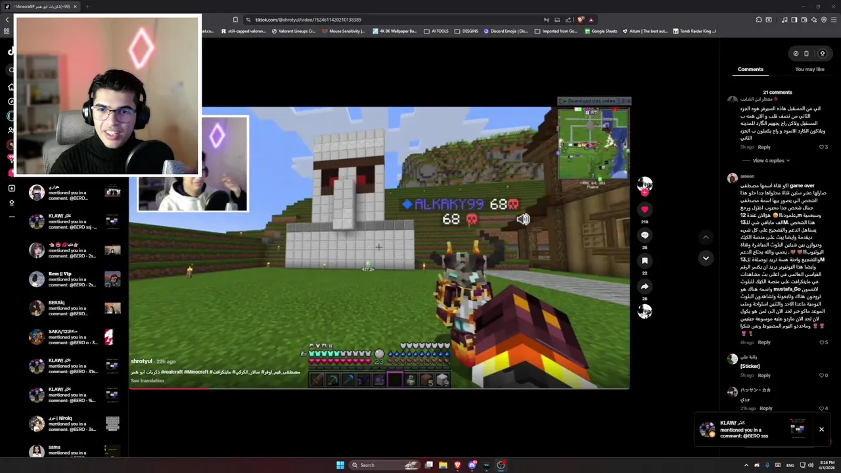The image size is (841, 473).
Task: Open the Rem || Vip mention notification
Action: tap(76, 279)
